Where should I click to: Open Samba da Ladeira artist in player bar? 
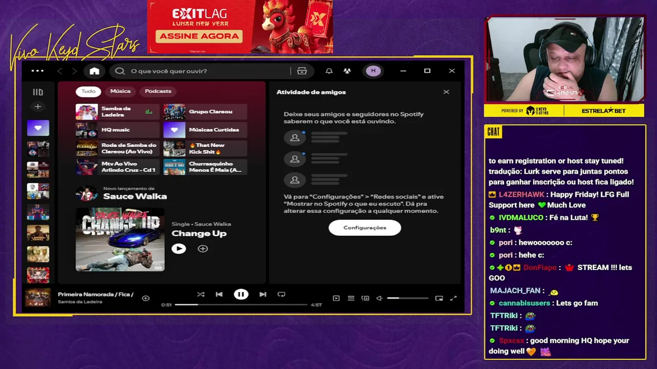(x=80, y=302)
